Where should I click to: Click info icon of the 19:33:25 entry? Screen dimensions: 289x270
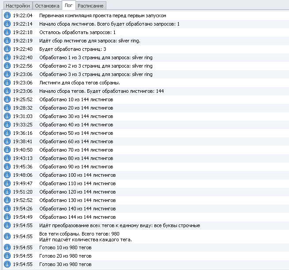[x=7, y=125]
